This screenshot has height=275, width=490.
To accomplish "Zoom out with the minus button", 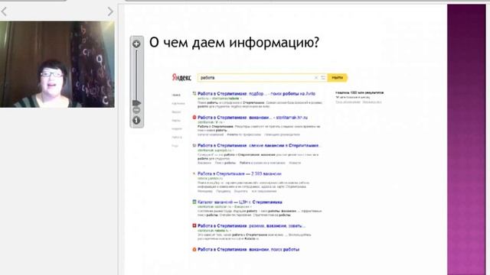I will click(136, 110).
